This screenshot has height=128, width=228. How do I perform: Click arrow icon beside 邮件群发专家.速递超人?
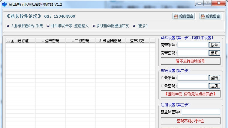click(48, 26)
